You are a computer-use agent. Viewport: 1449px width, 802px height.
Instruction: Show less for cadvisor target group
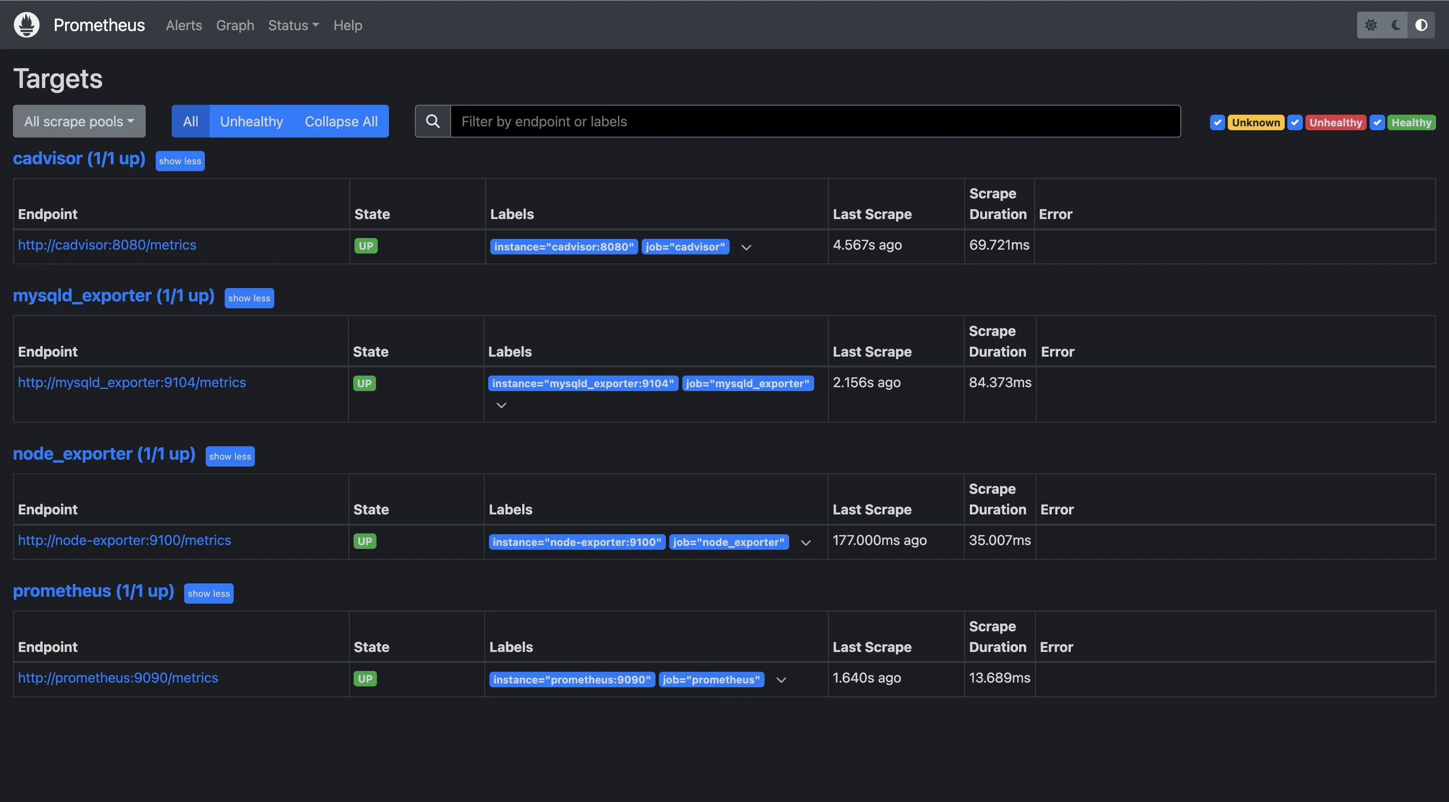pyautogui.click(x=180, y=160)
